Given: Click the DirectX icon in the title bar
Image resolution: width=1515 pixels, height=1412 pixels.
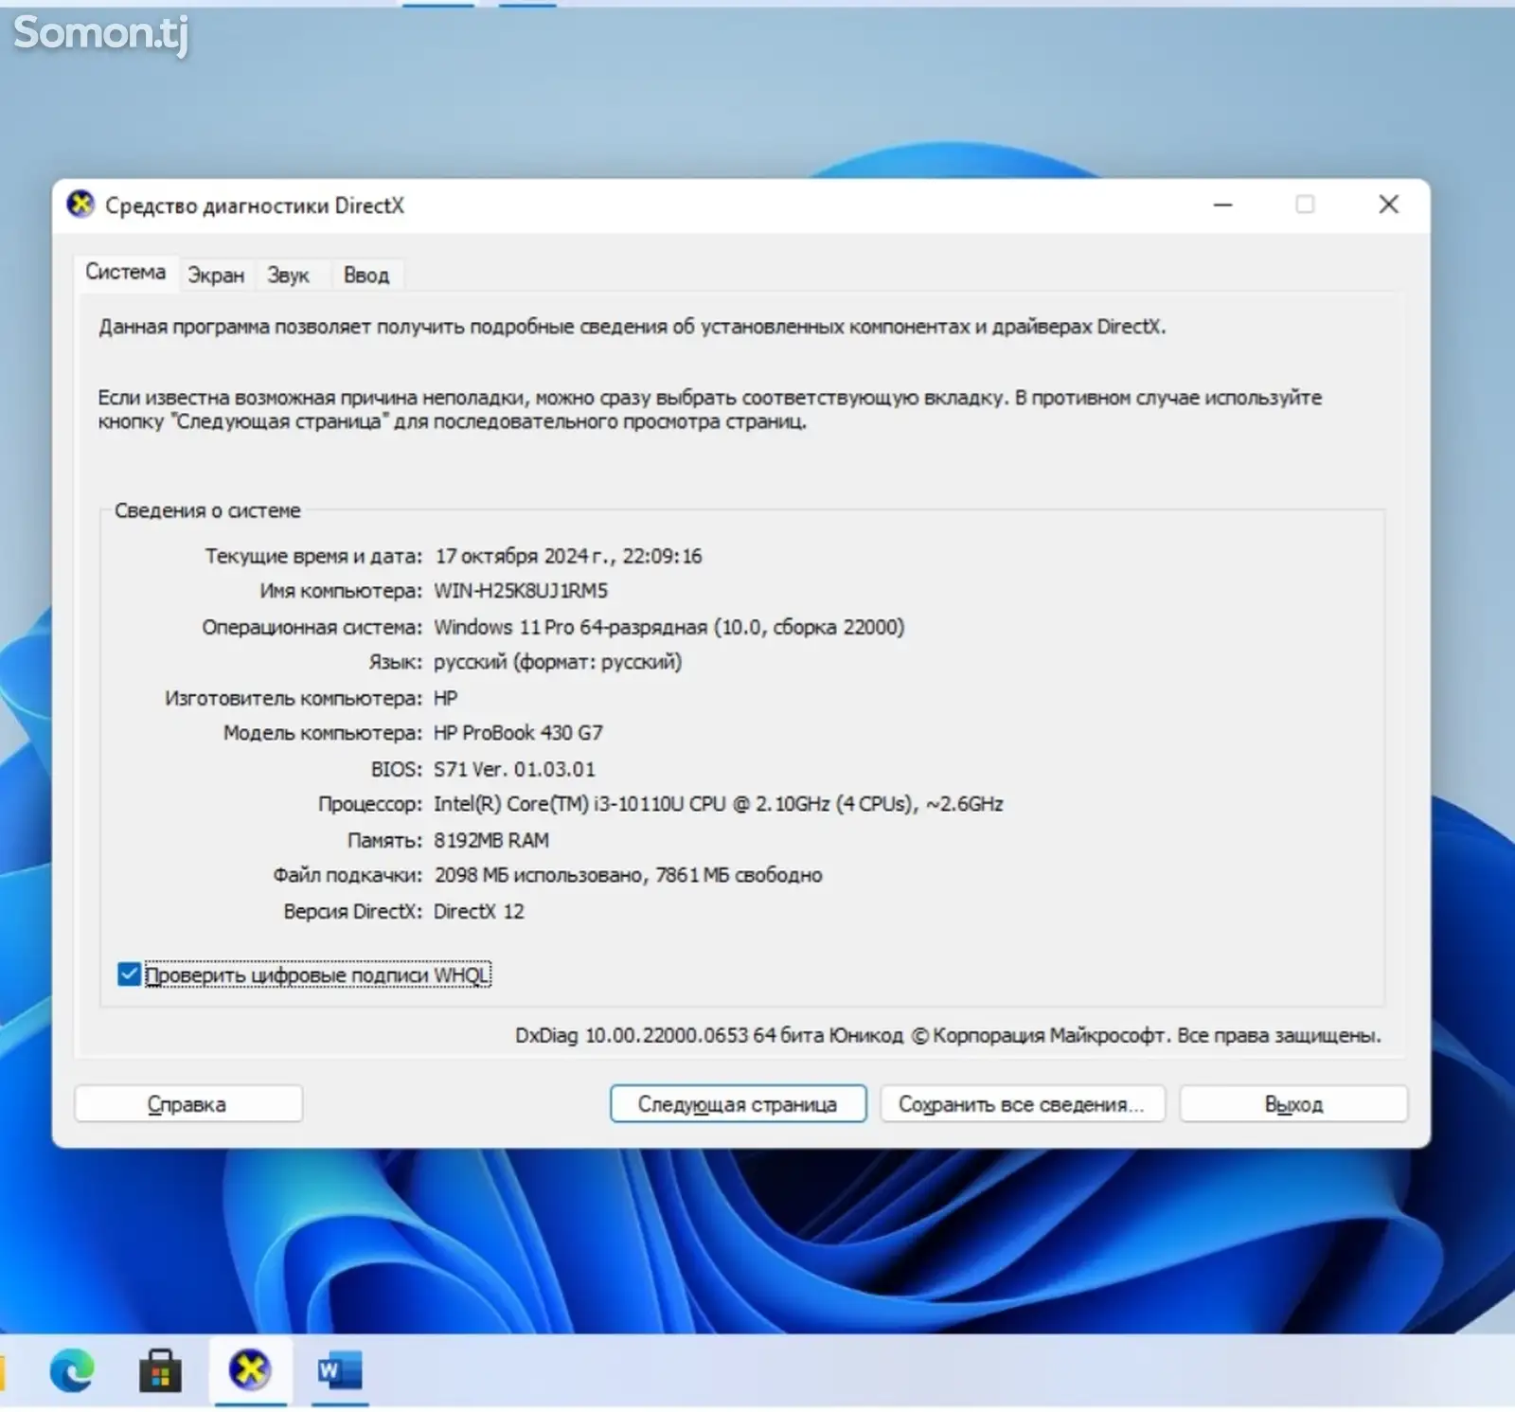Looking at the screenshot, I should (x=80, y=204).
